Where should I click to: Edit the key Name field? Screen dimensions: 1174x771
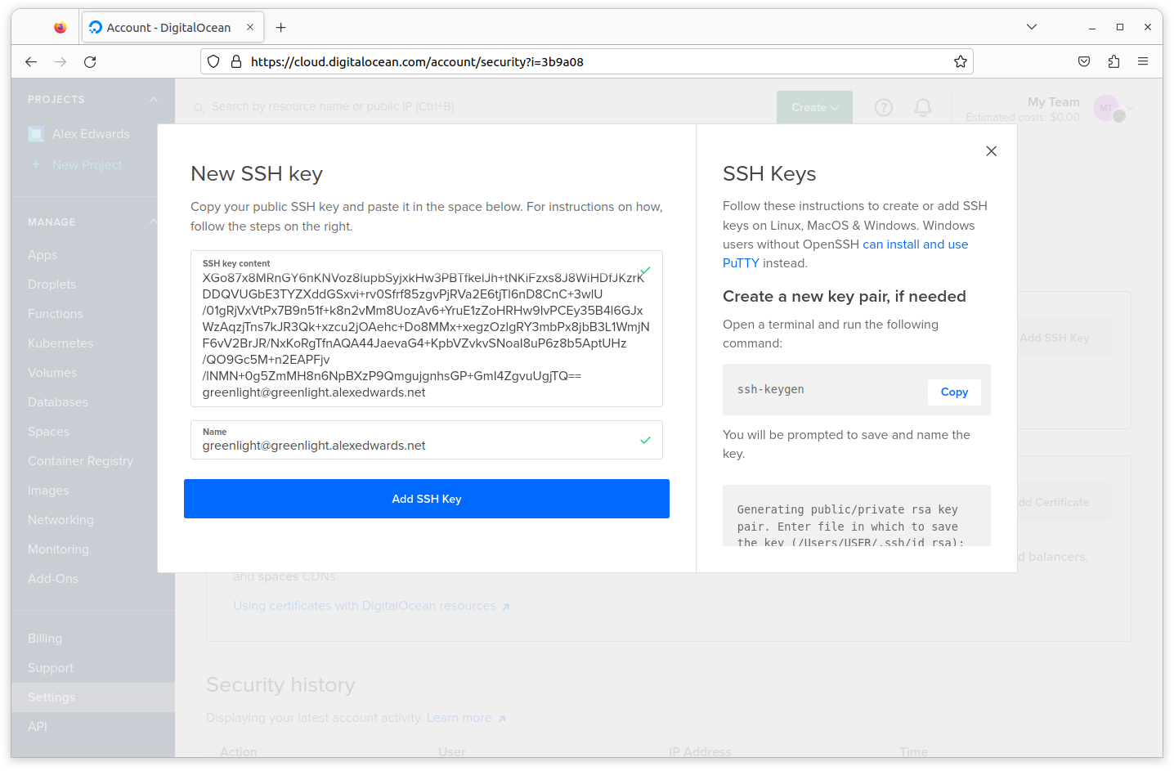[417, 446]
